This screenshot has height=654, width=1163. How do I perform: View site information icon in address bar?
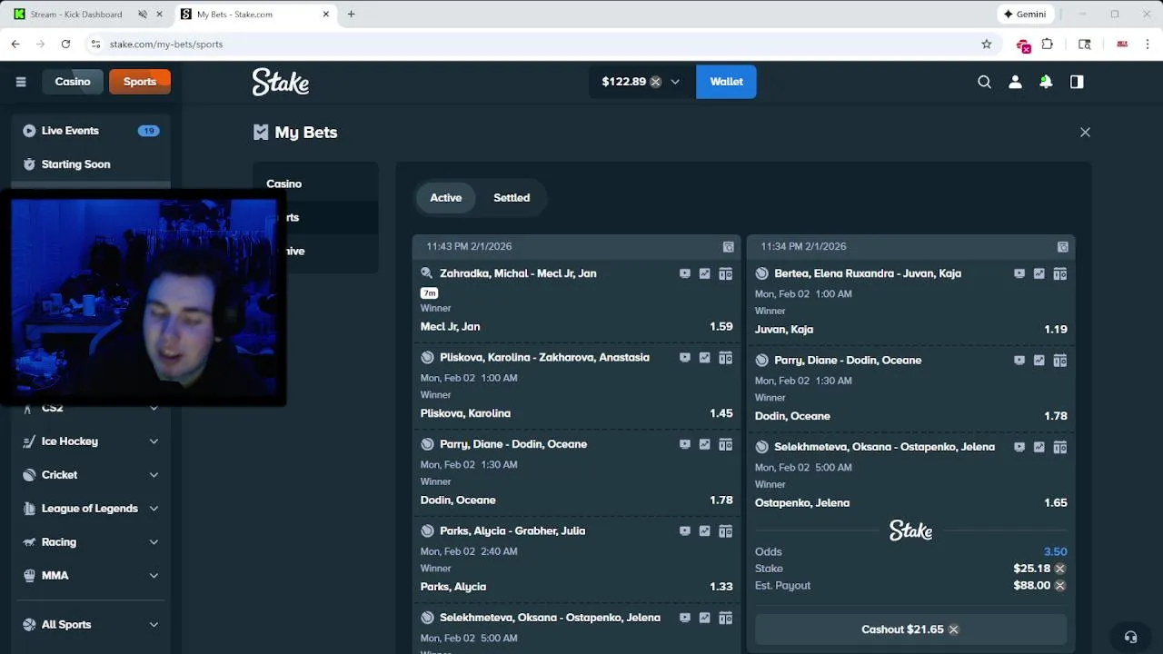point(95,44)
